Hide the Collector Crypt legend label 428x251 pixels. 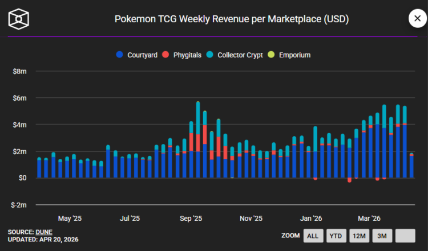click(x=240, y=55)
